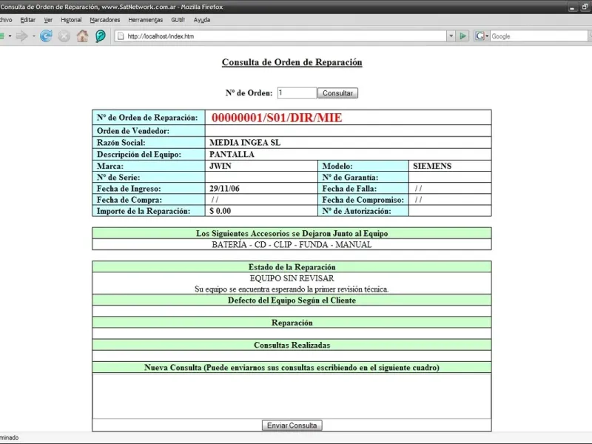Click the Enviar Consulta button
Viewport: 592px width, 444px height.
292,425
